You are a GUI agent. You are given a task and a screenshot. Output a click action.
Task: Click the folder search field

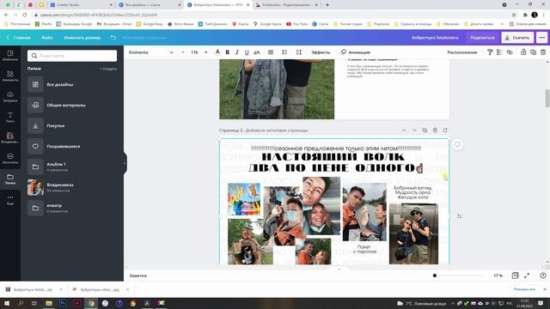(x=72, y=56)
